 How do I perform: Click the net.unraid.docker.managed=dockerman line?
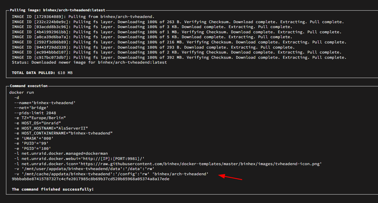click(x=61, y=154)
